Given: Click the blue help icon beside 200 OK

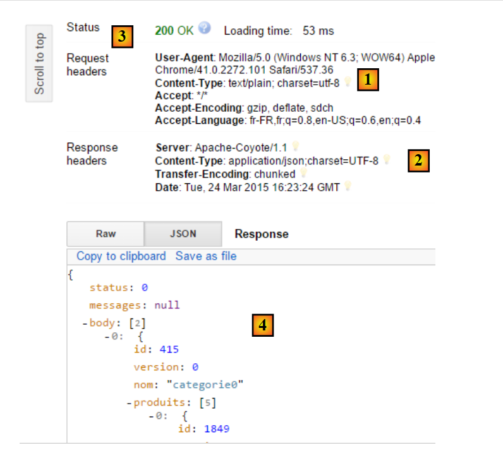Looking at the screenshot, I should 204,28.
